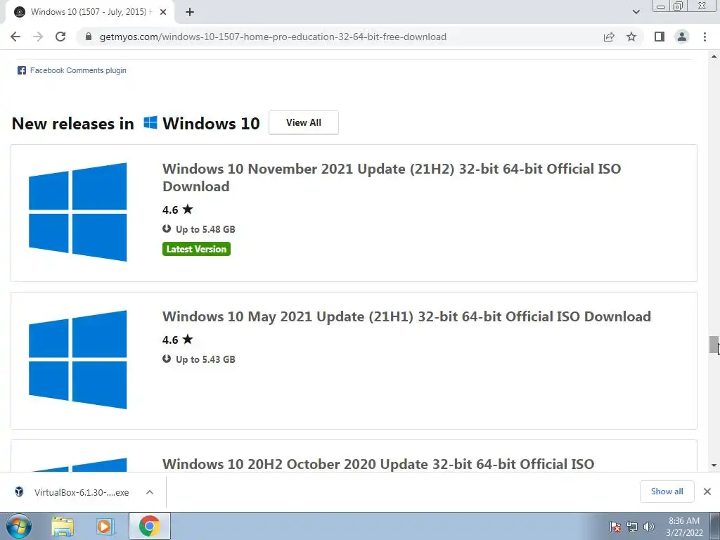Click the View All button
The height and width of the screenshot is (540, 720).
point(304,122)
